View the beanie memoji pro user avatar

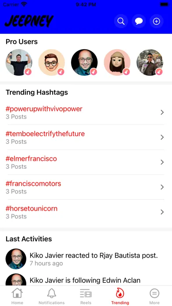(x=117, y=62)
